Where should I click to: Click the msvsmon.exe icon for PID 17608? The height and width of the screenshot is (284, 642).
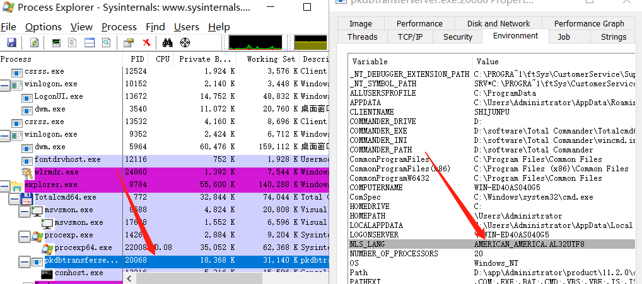coord(47,223)
